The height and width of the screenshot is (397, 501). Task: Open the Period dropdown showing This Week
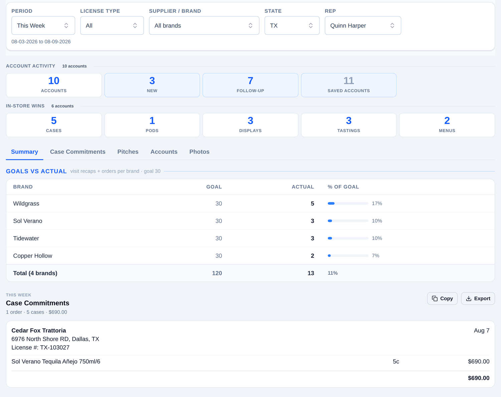tap(43, 25)
